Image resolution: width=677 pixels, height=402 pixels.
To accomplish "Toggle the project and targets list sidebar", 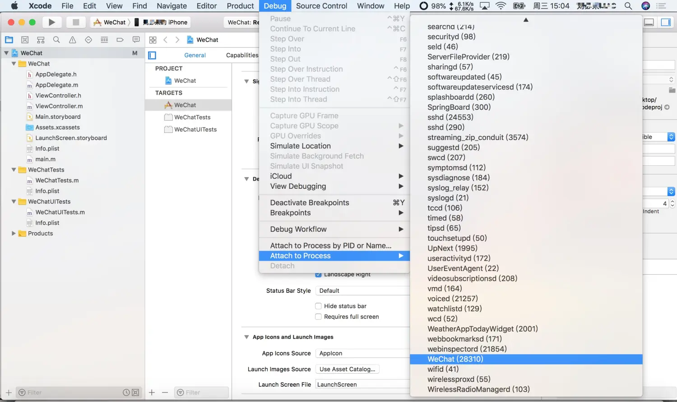I will click(152, 55).
